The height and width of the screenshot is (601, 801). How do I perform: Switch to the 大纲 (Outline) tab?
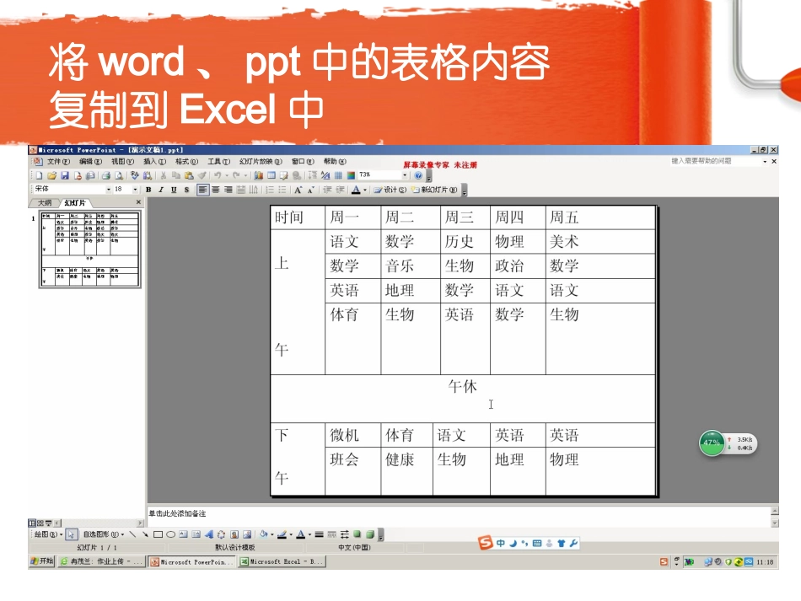[x=45, y=202]
